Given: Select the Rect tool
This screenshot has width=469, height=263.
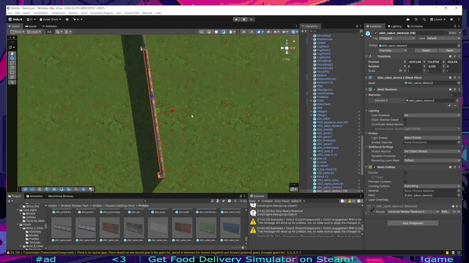Looking at the screenshot, I should click(x=12, y=72).
